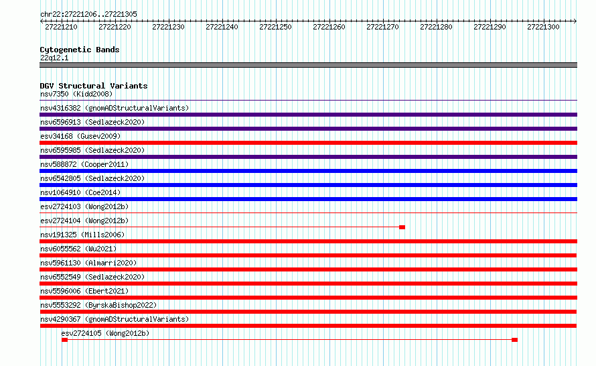Click ruler position 27221270
596x366 pixels.
[x=383, y=27]
